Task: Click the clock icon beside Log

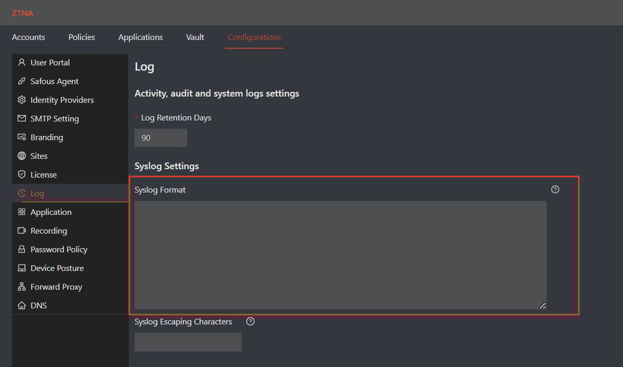Action: click(x=21, y=193)
